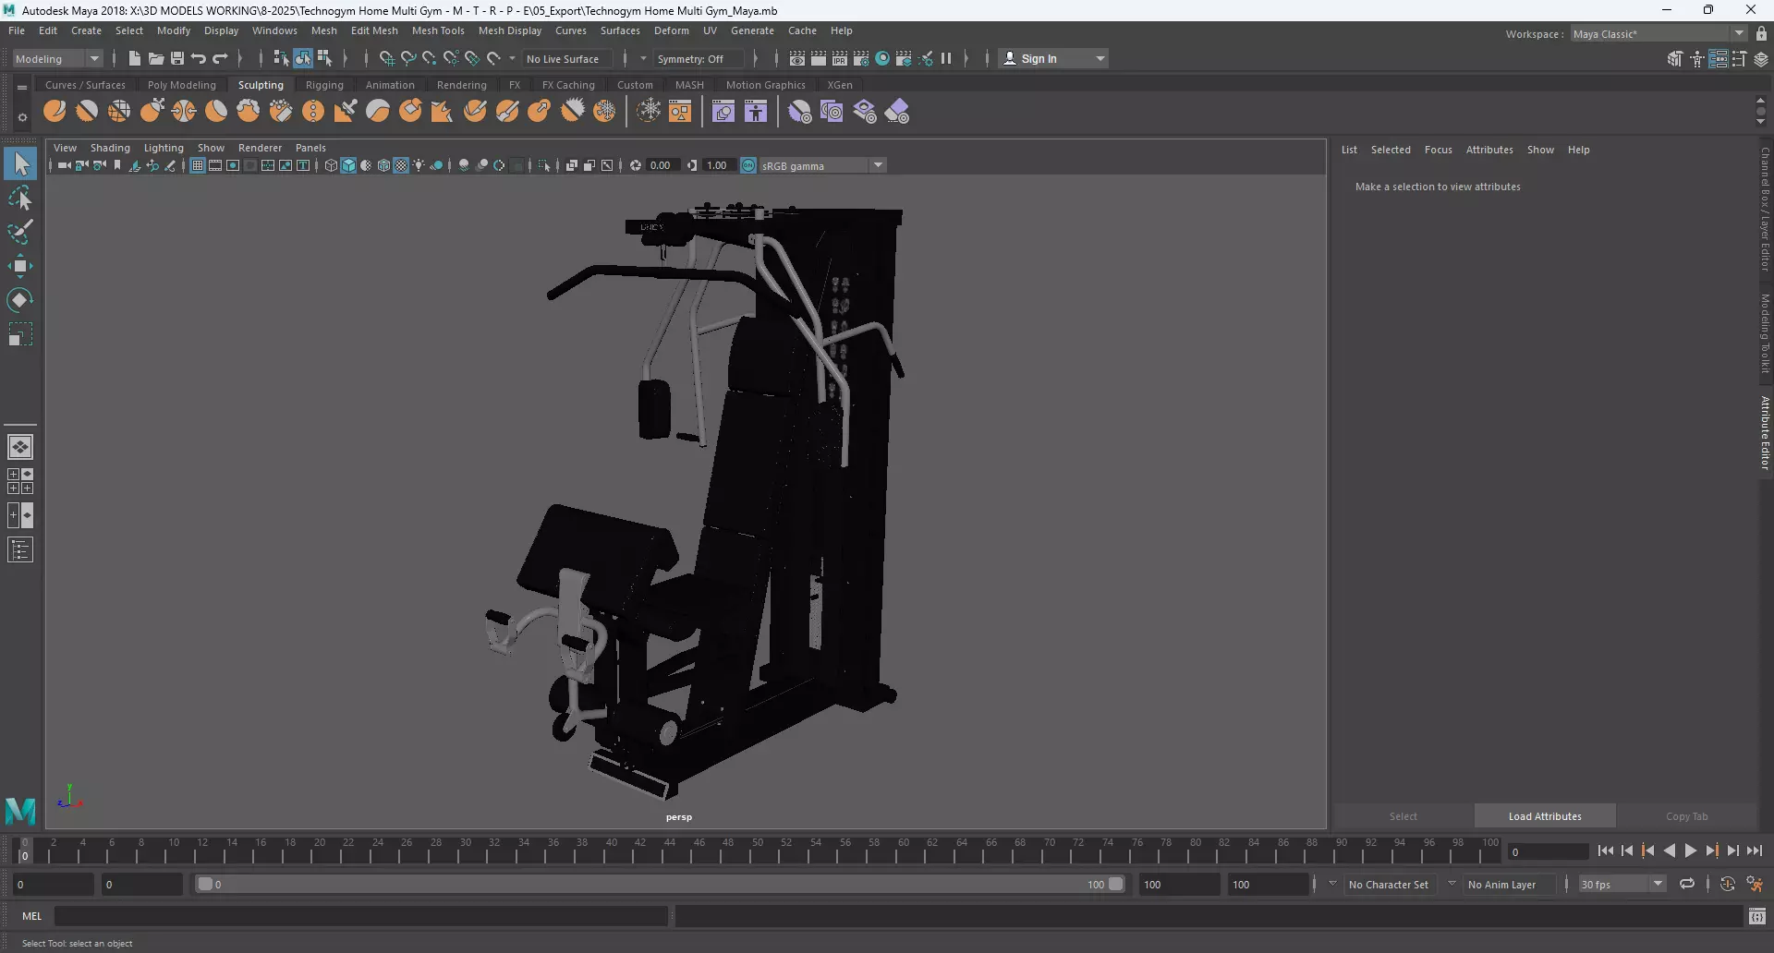
Task: Open the 30 fps frame rate dropdown
Action: [1622, 884]
